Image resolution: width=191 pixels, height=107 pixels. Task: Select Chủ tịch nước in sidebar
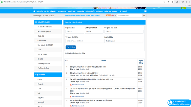point(42,41)
